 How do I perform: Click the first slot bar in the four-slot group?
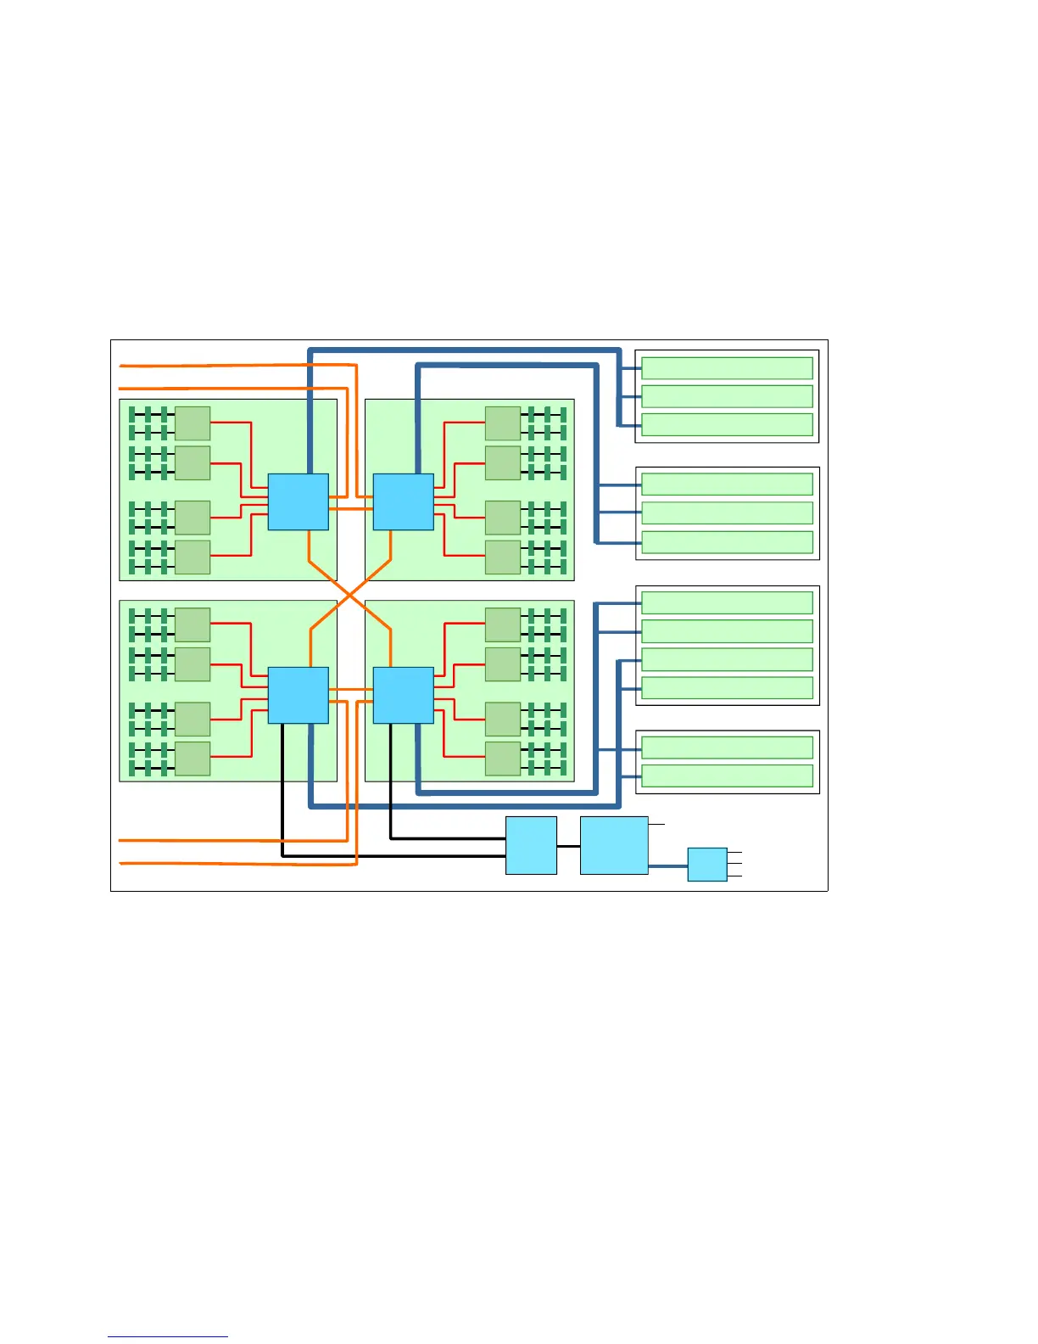click(727, 602)
